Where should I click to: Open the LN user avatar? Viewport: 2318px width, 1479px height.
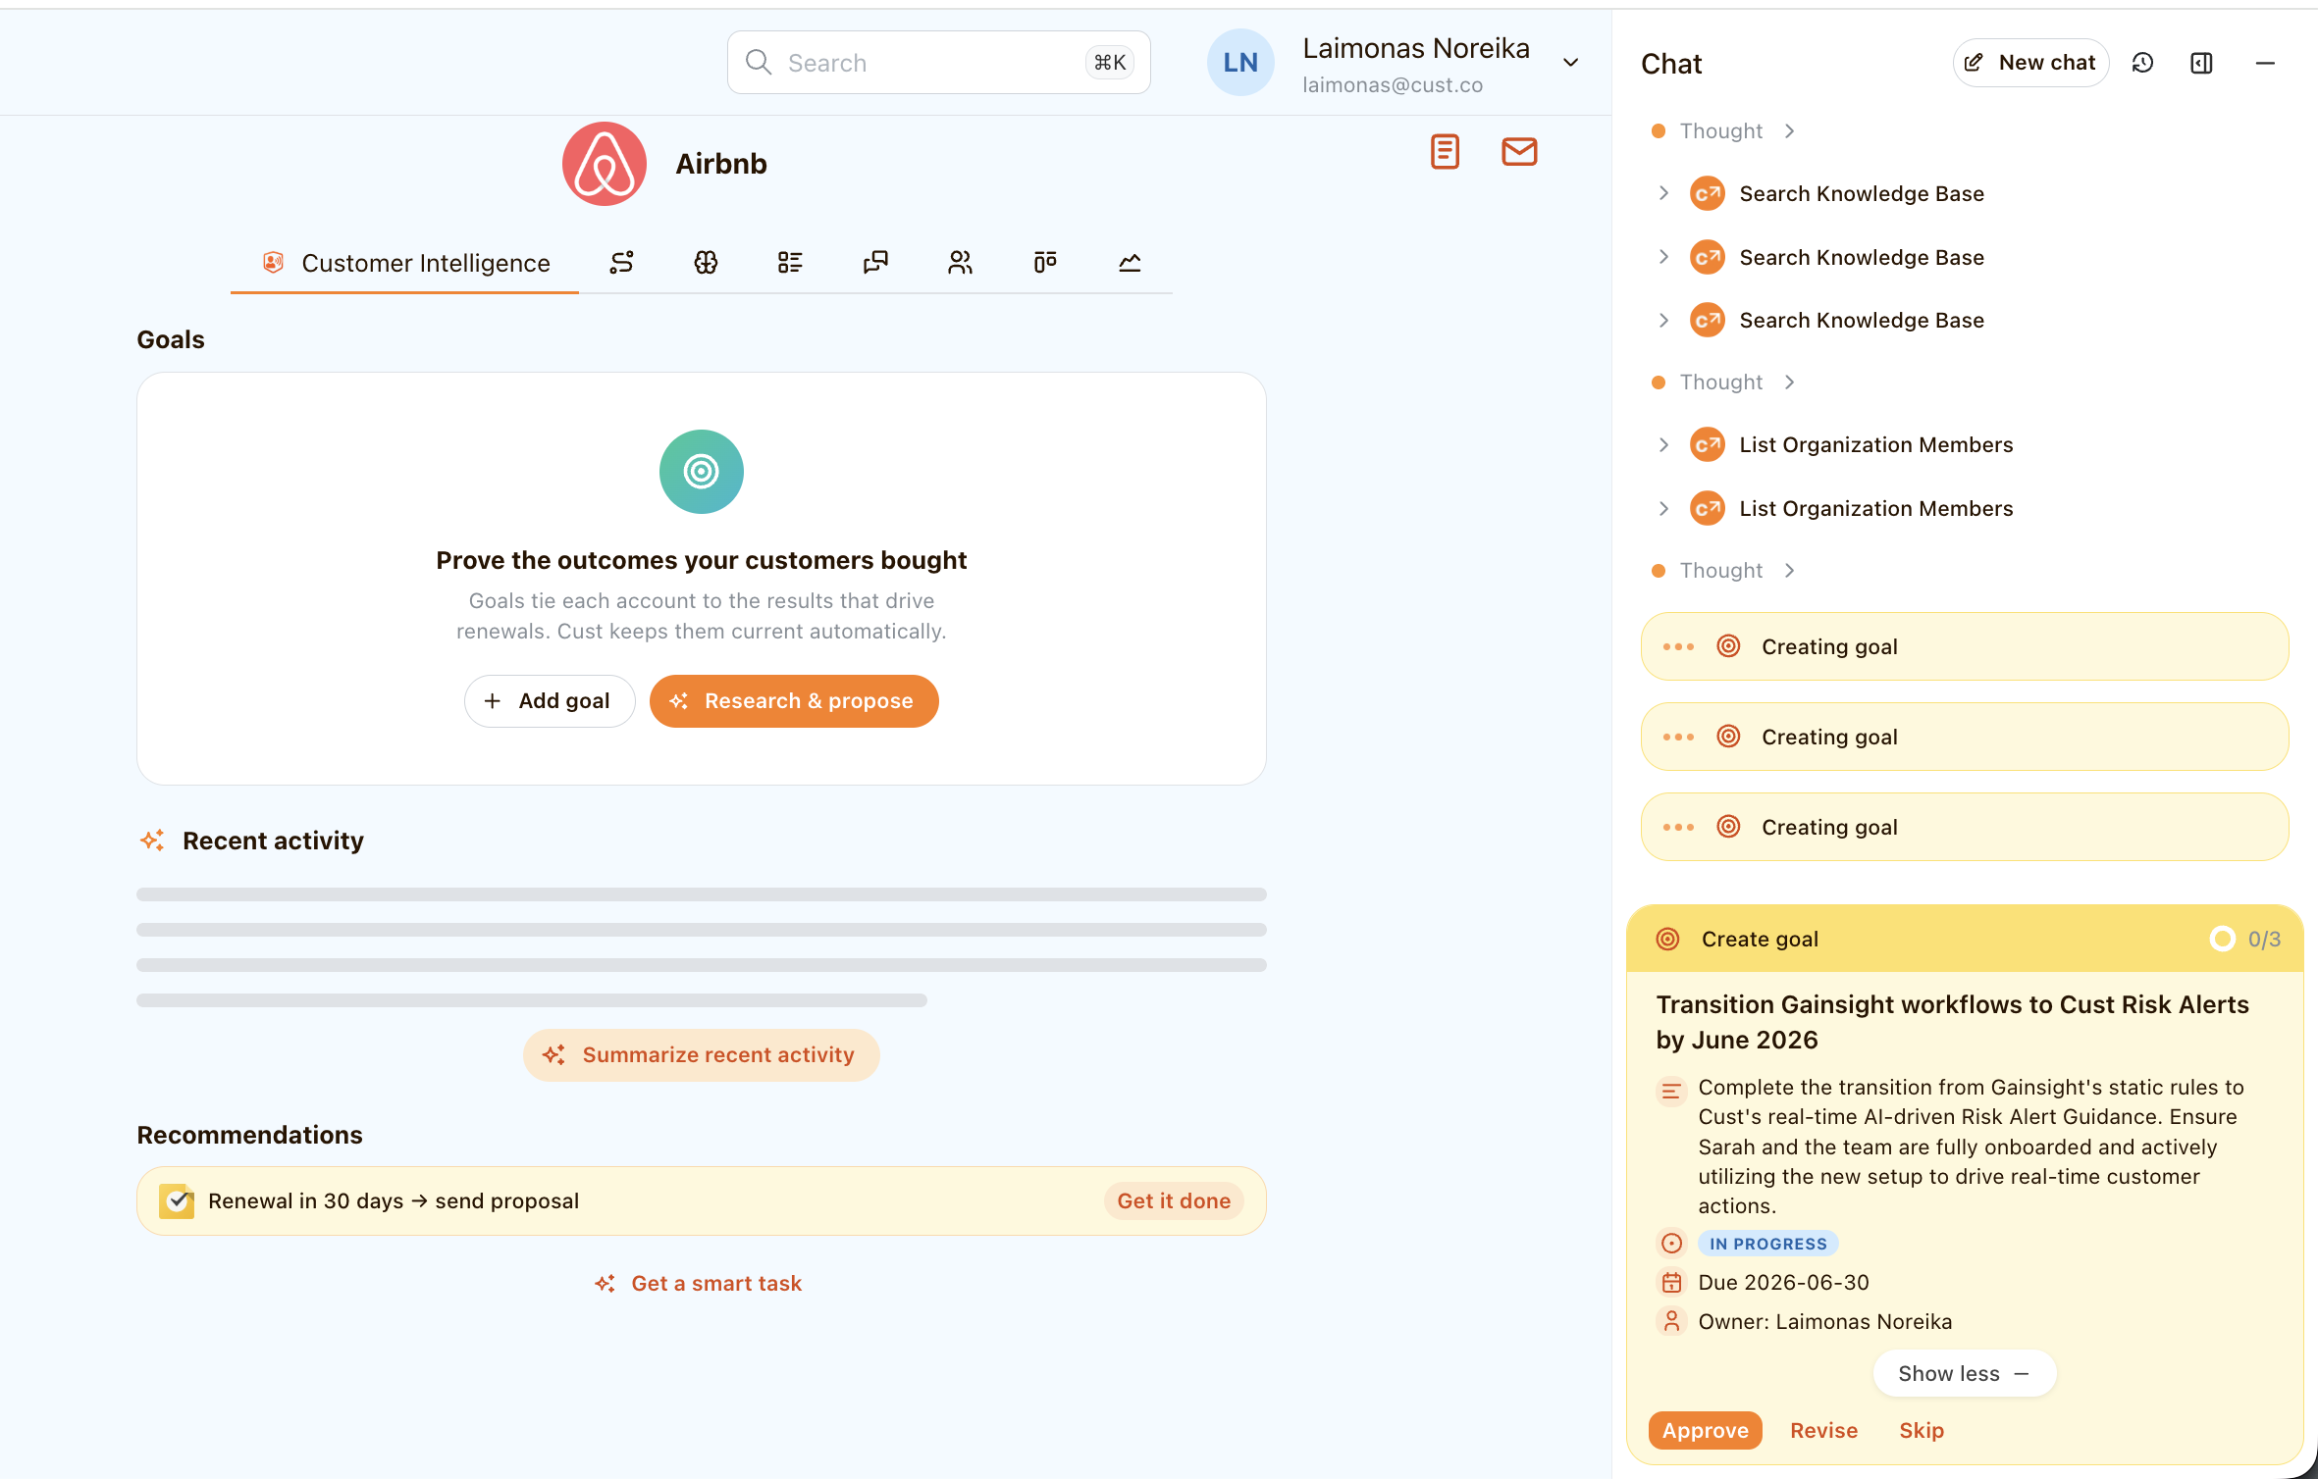[1240, 63]
